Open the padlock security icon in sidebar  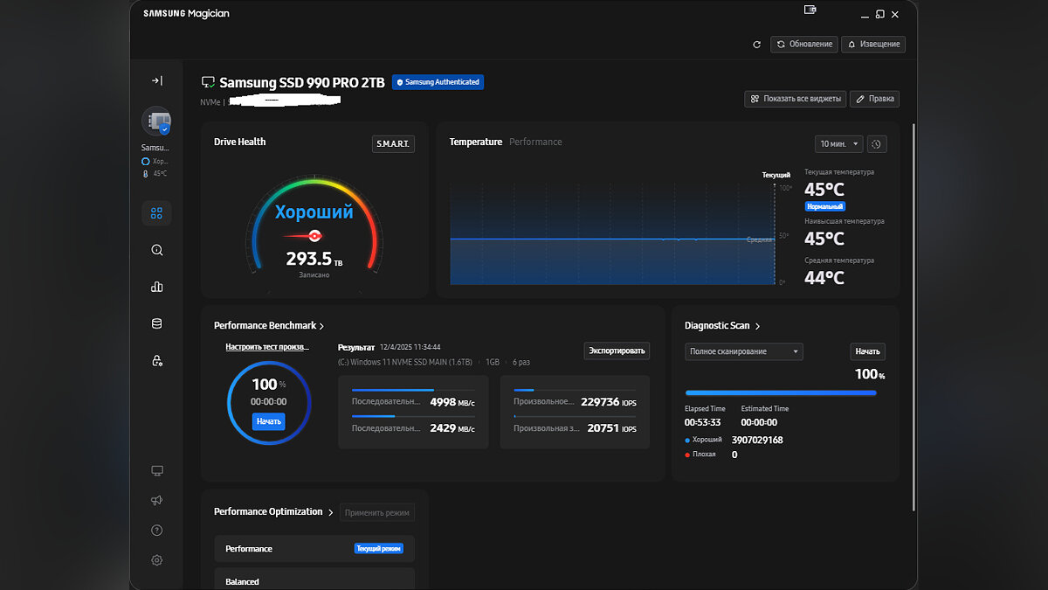coord(156,360)
